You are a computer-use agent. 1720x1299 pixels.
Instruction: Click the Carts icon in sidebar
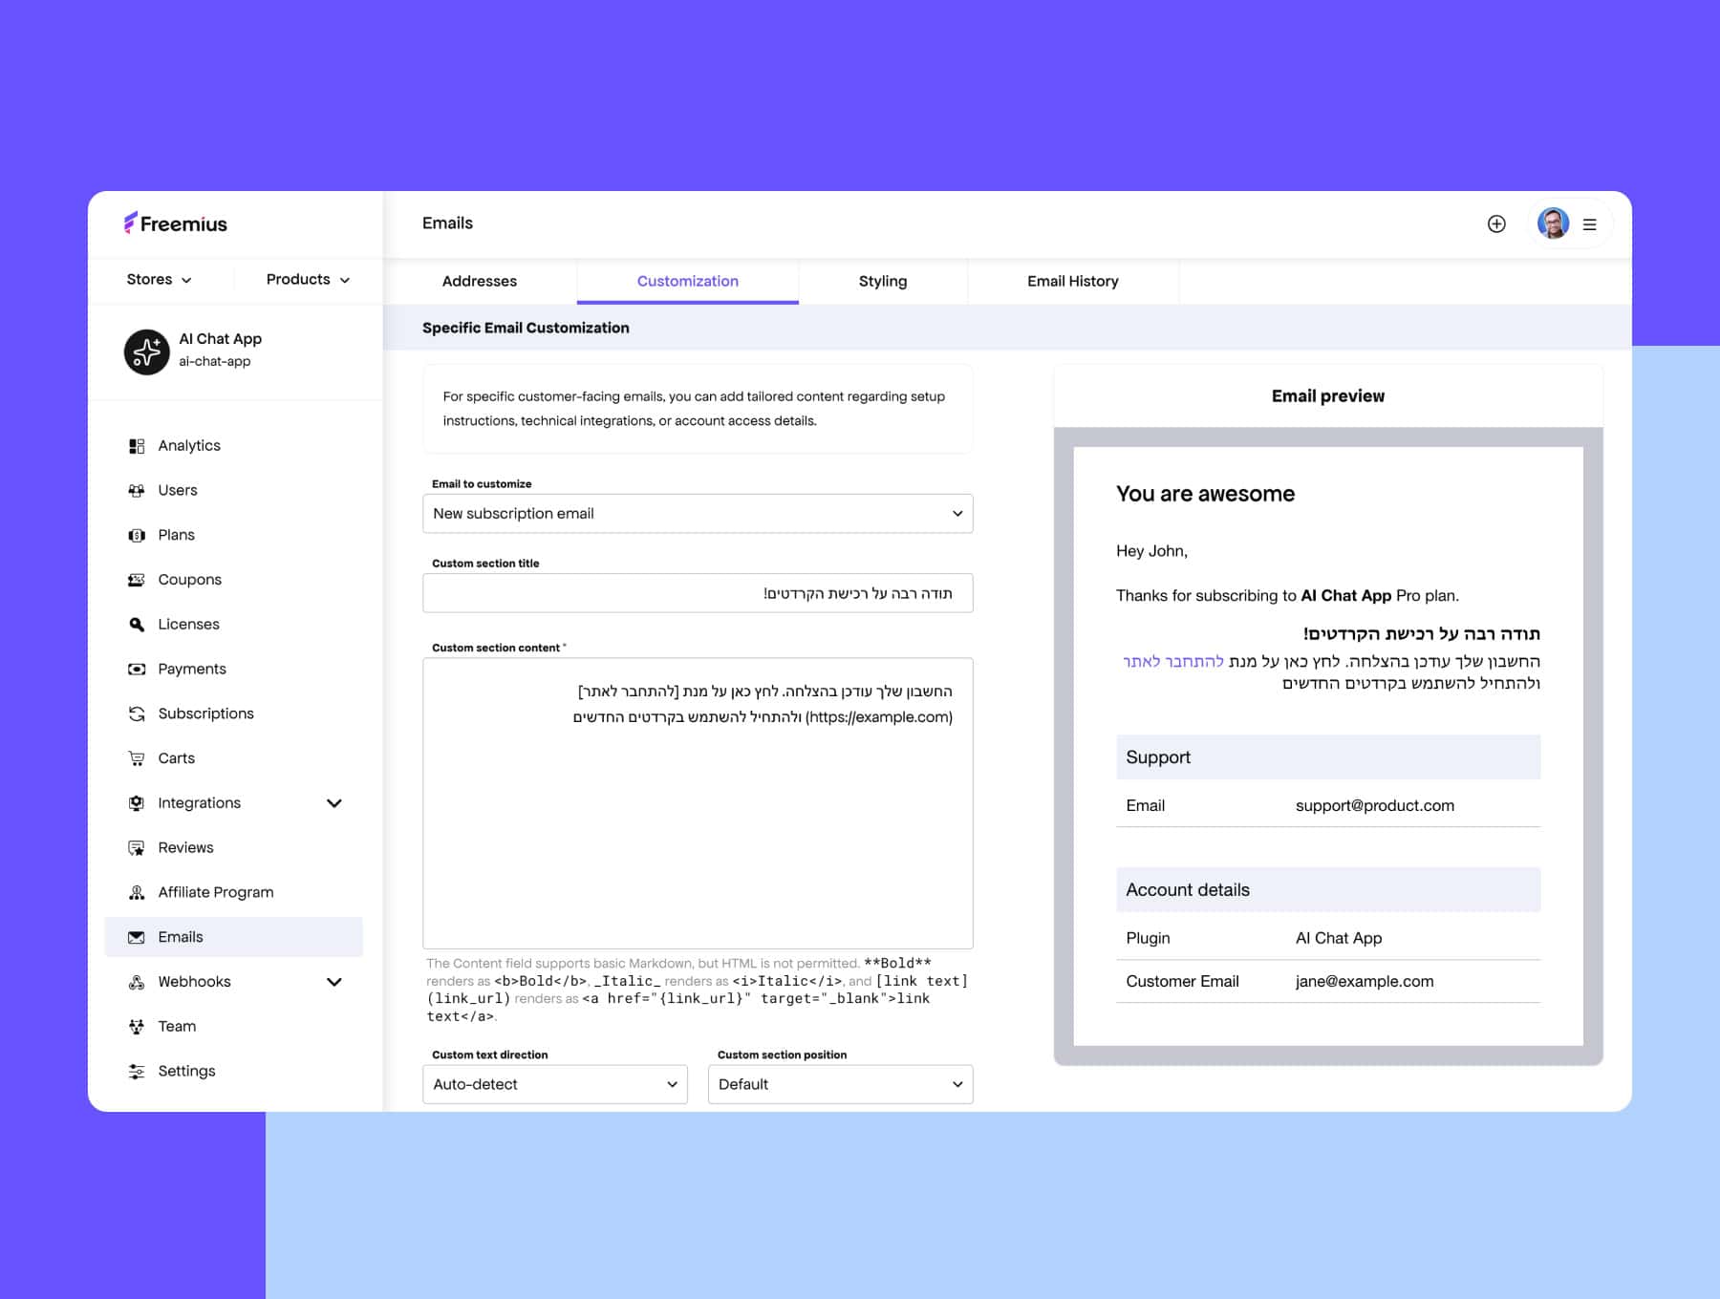tap(137, 758)
